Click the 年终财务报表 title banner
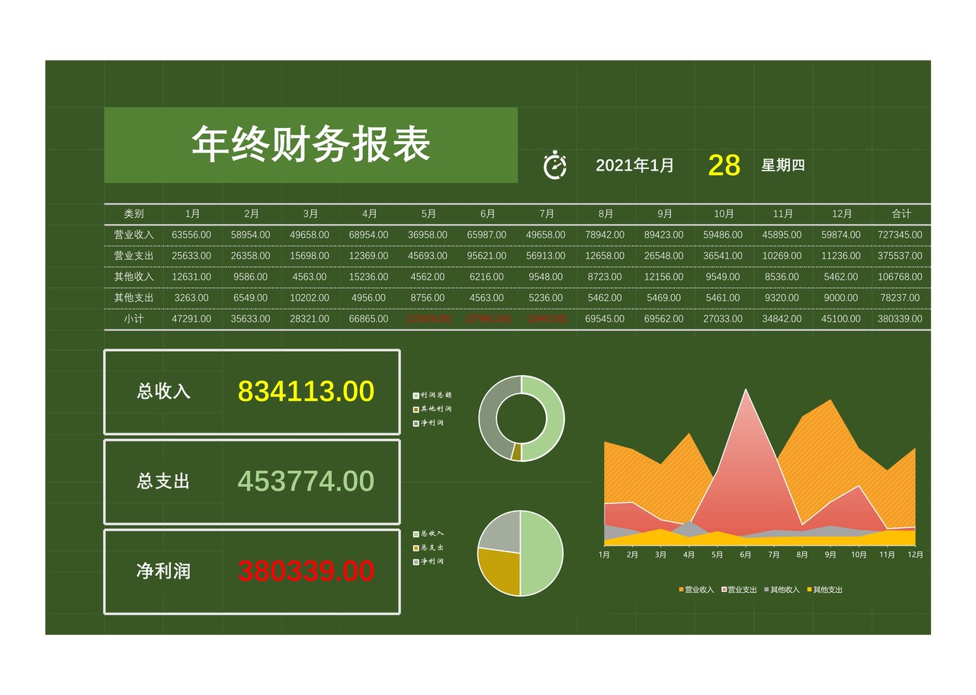 point(311,145)
